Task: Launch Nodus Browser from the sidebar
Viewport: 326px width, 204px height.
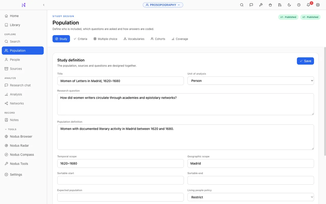Action: click(x=23, y=136)
